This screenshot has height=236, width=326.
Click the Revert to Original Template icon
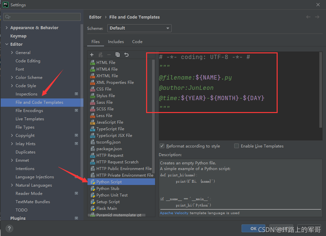[127, 55]
